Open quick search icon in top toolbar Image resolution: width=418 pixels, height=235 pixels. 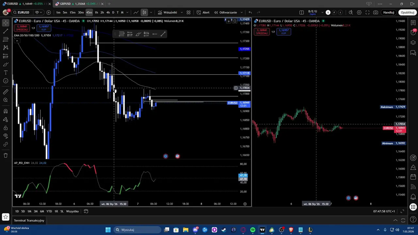click(351, 12)
